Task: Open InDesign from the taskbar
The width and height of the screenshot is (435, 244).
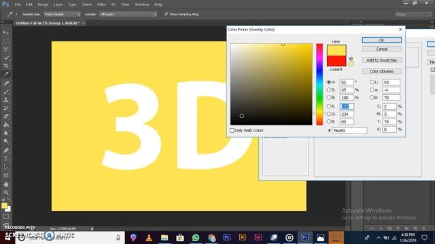Action: pos(258,237)
